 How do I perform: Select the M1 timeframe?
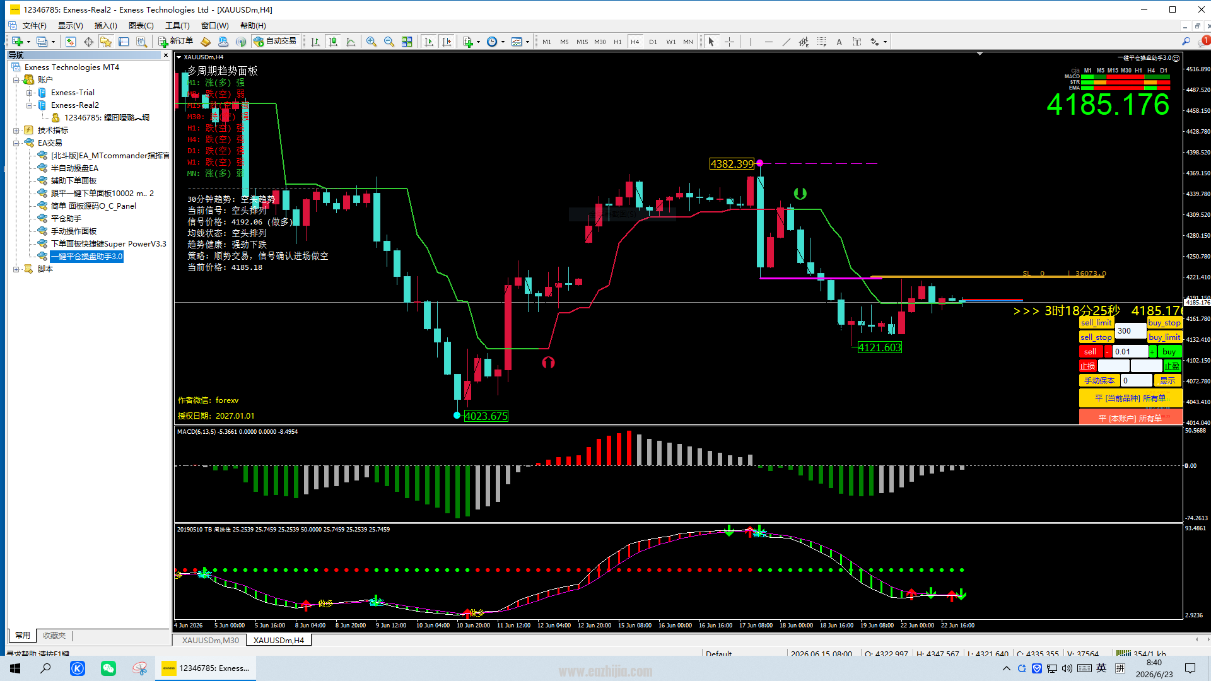pyautogui.click(x=547, y=42)
